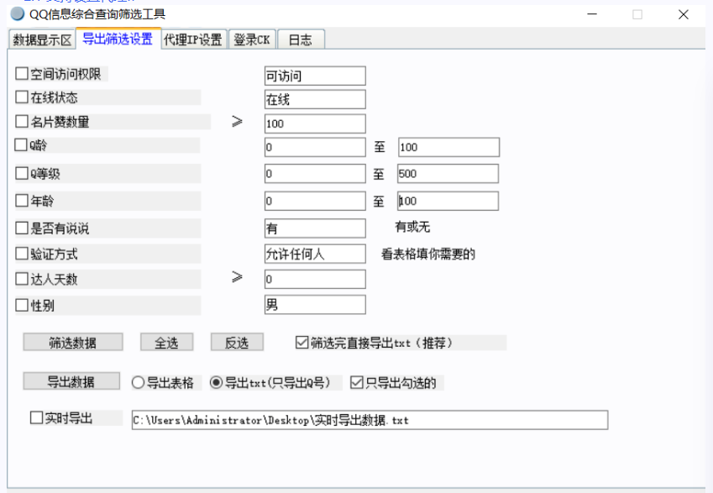713x493 pixels.
Task: Focus the Q等级 maximum field showing 500
Action: pos(448,174)
